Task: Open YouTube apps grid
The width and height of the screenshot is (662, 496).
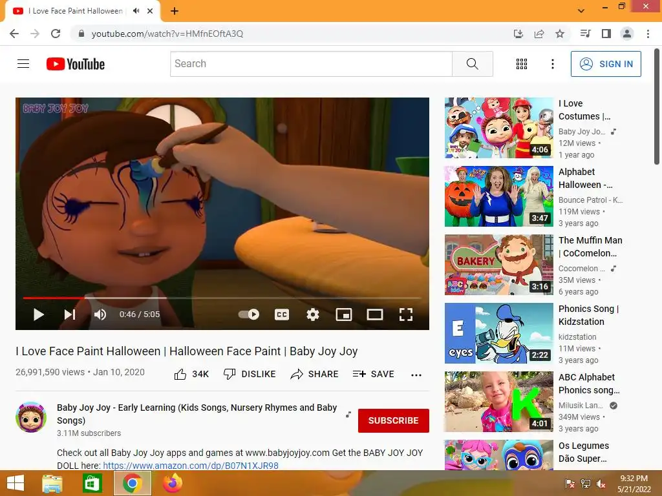Action: [x=522, y=64]
